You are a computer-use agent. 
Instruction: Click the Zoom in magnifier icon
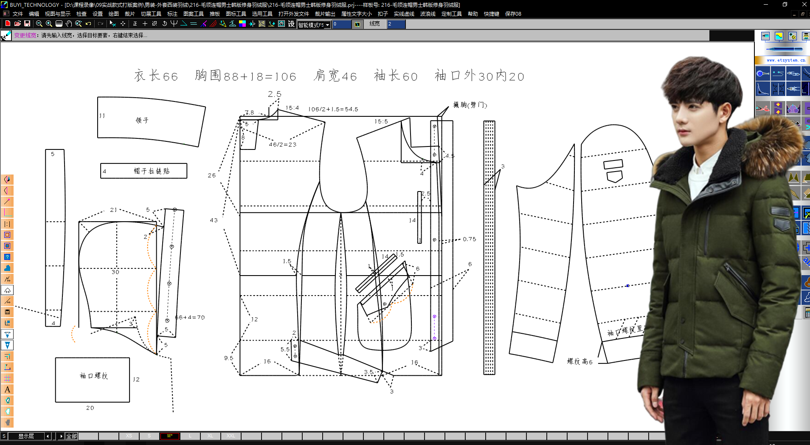49,24
